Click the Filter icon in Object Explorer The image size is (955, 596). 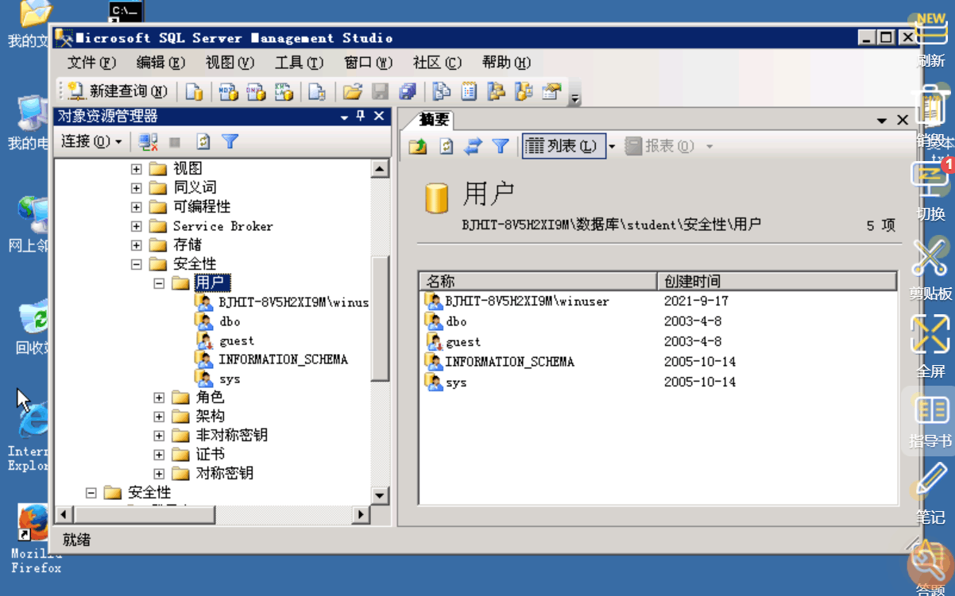(230, 142)
